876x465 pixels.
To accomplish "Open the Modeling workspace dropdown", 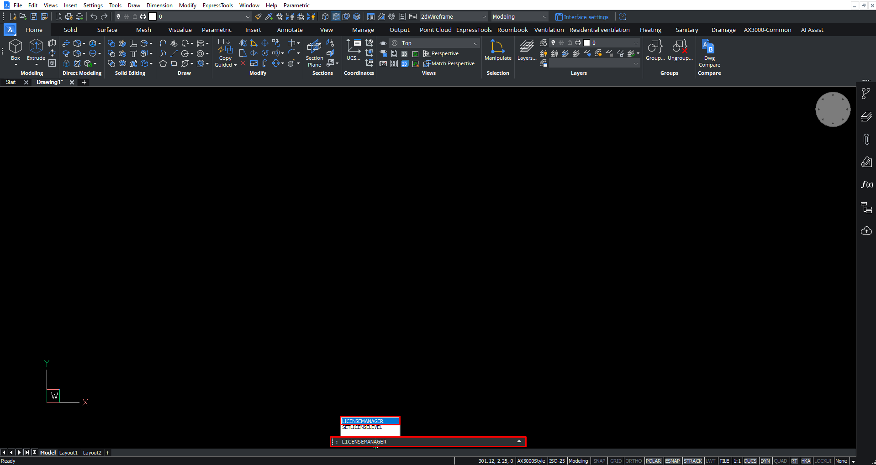I will pos(519,16).
